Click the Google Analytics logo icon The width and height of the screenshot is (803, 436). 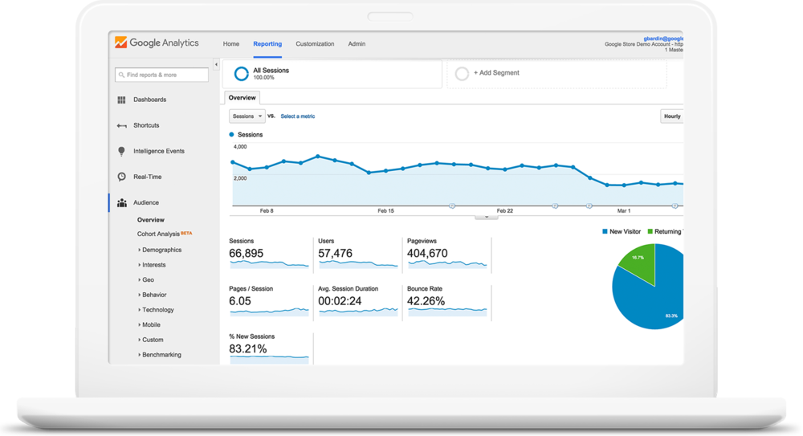[121, 43]
